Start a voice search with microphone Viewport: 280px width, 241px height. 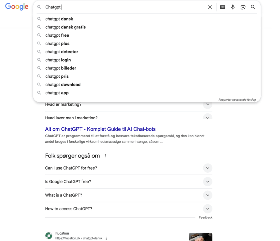tap(233, 7)
